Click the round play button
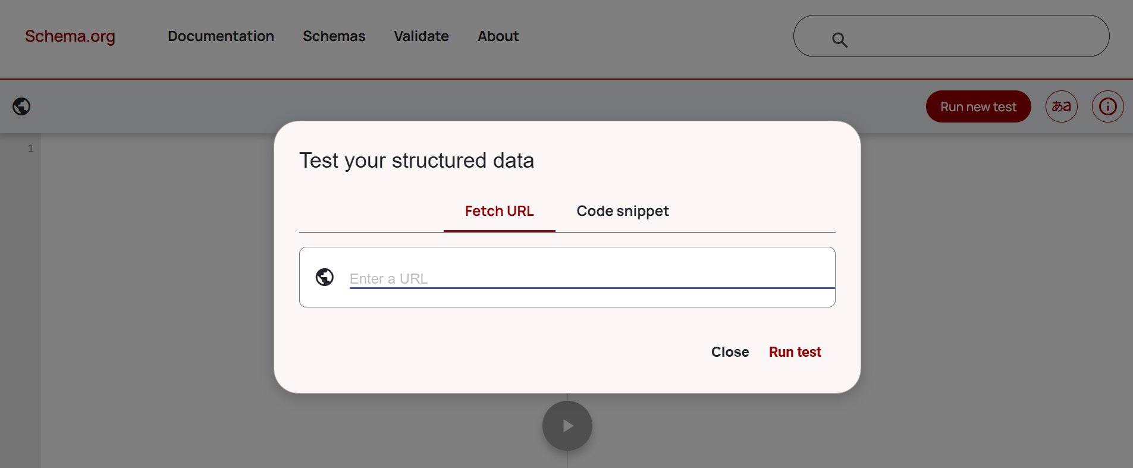The height and width of the screenshot is (468, 1133). tap(567, 426)
